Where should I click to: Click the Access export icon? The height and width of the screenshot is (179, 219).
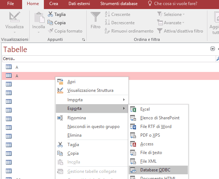[x=133, y=144]
